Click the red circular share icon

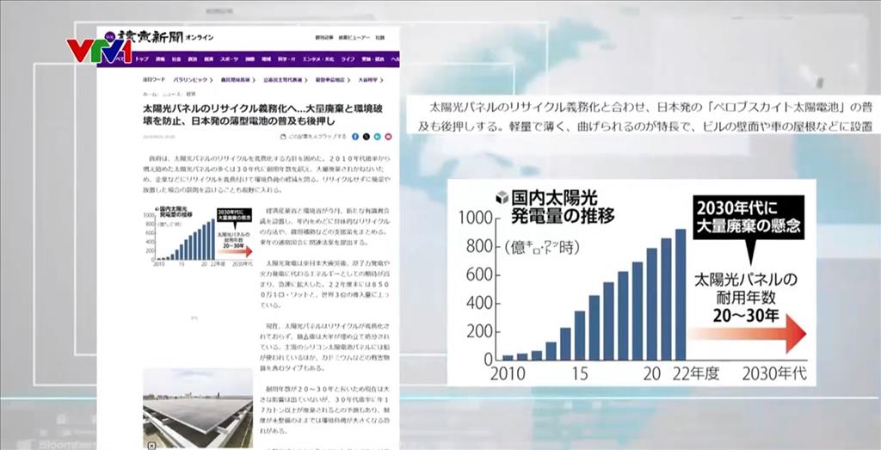[388, 137]
